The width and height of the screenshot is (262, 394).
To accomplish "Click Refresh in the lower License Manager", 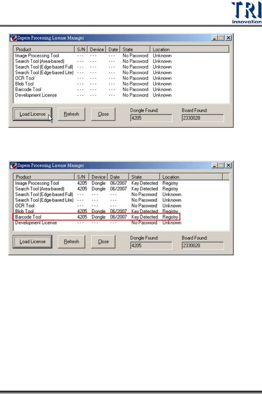I will click(71, 242).
